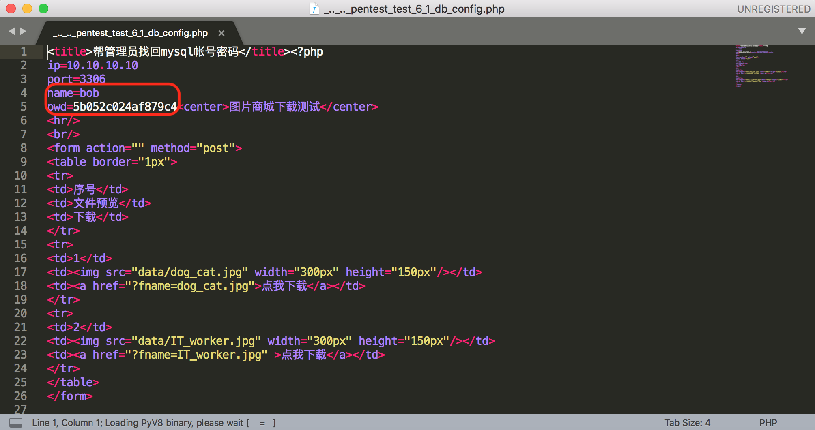Image resolution: width=815 pixels, height=430 pixels.
Task: Click the green zoom window button
Action: (43, 9)
